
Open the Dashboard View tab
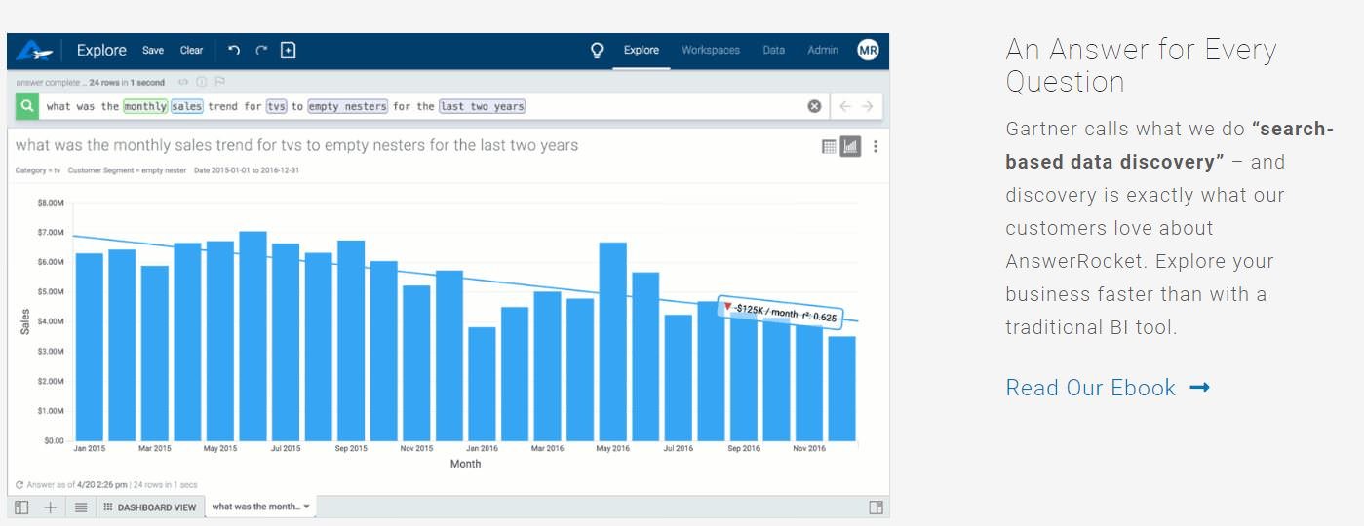tap(150, 507)
